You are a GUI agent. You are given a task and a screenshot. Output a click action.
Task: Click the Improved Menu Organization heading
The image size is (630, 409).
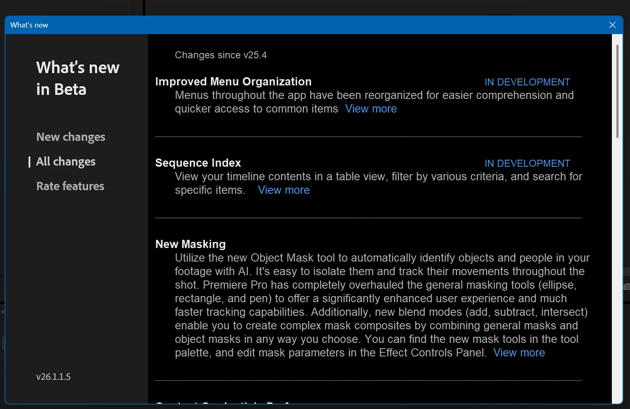coord(233,82)
